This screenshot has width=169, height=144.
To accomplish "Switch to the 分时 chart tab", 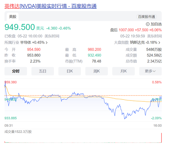I will point(16,71).
